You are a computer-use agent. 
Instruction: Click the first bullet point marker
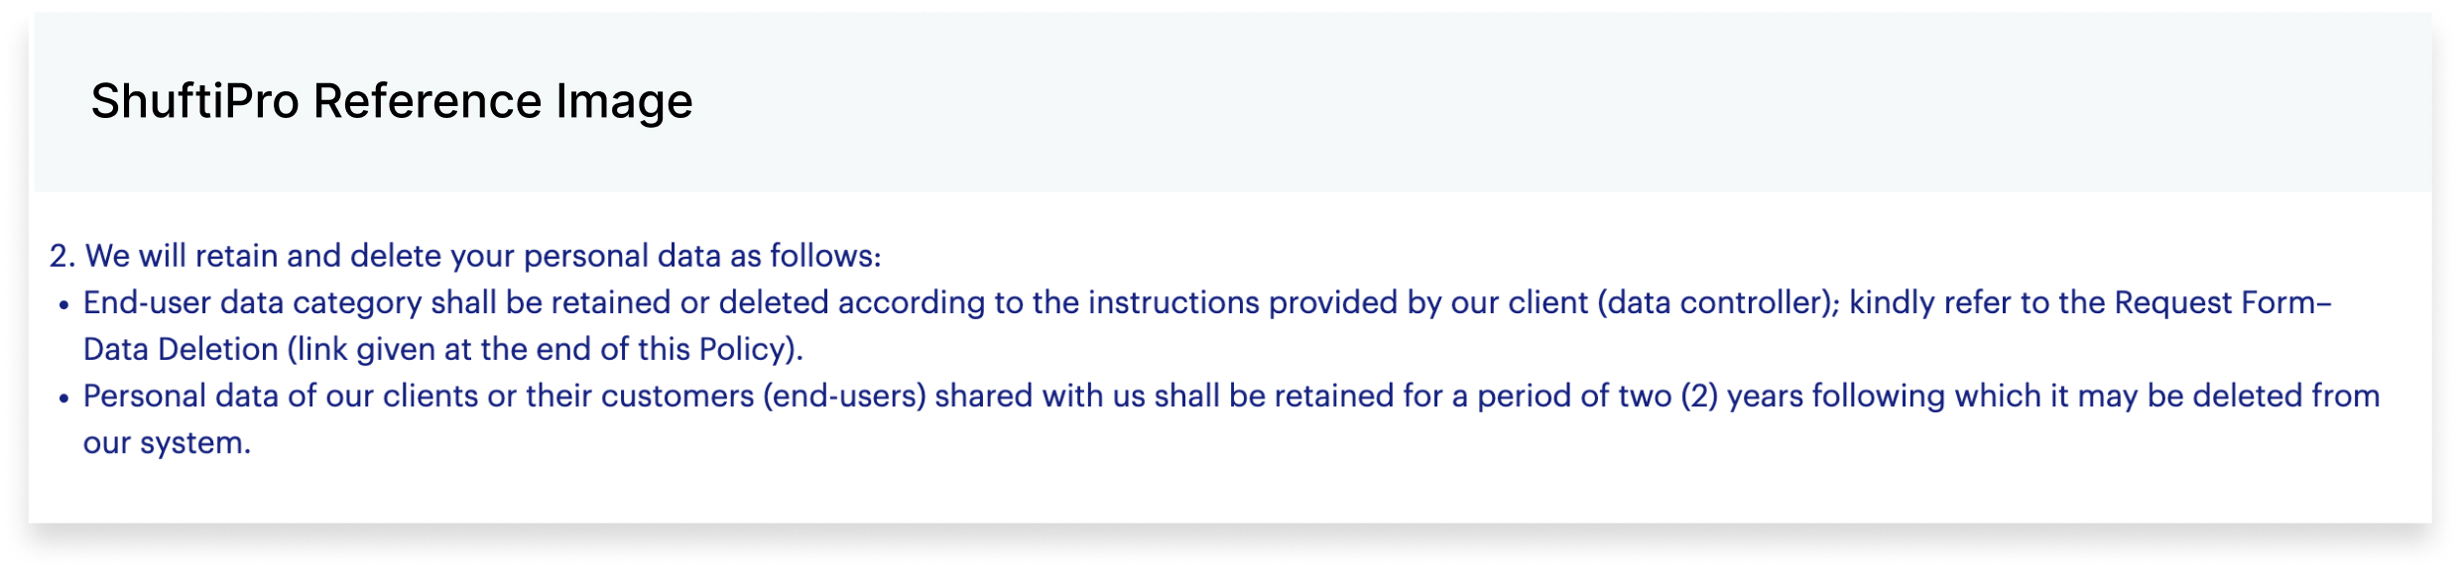(x=63, y=305)
